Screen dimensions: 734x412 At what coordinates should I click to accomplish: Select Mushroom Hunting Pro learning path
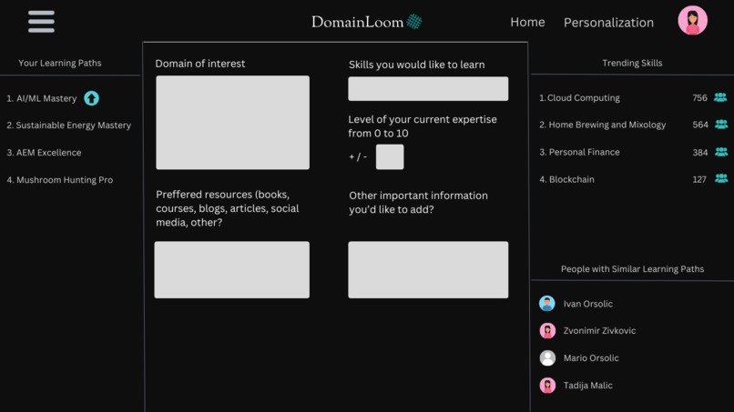pos(60,180)
